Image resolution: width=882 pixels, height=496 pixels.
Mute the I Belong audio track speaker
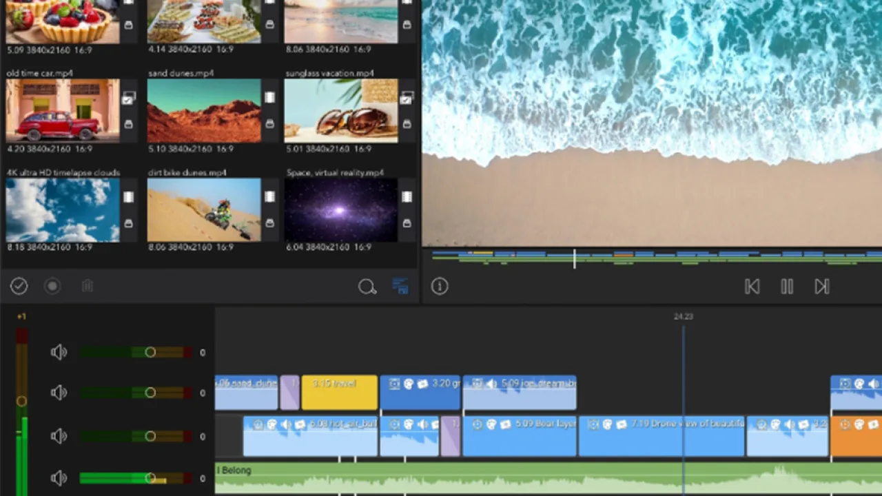click(59, 478)
